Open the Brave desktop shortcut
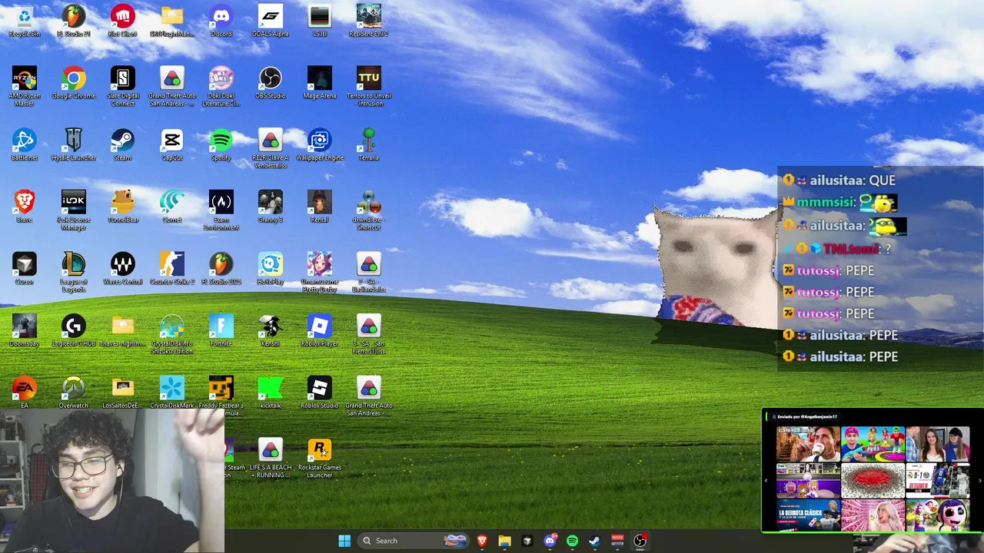The width and height of the screenshot is (984, 553). click(24, 207)
